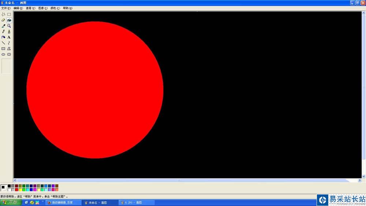Pick the dark gray palette swatch

pyautogui.click(x=13, y=186)
